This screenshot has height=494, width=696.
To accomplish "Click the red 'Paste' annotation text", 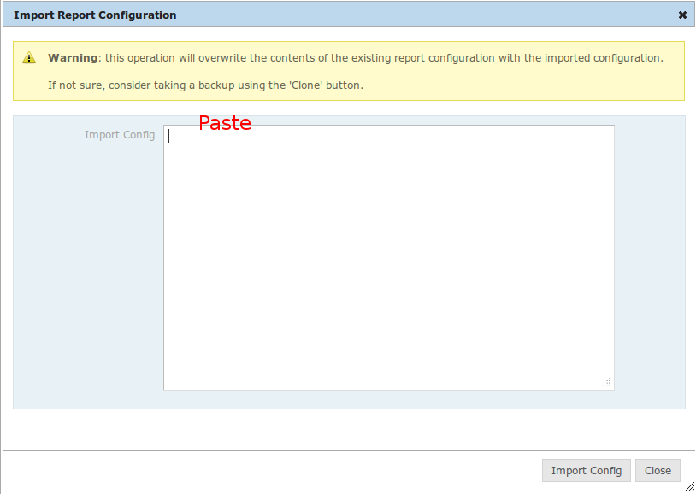I will (x=224, y=123).
